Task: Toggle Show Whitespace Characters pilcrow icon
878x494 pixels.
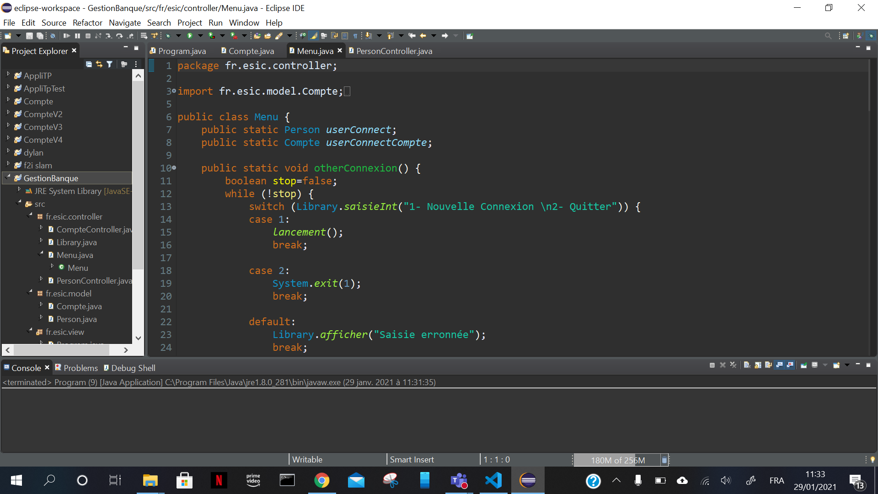Action: point(355,36)
